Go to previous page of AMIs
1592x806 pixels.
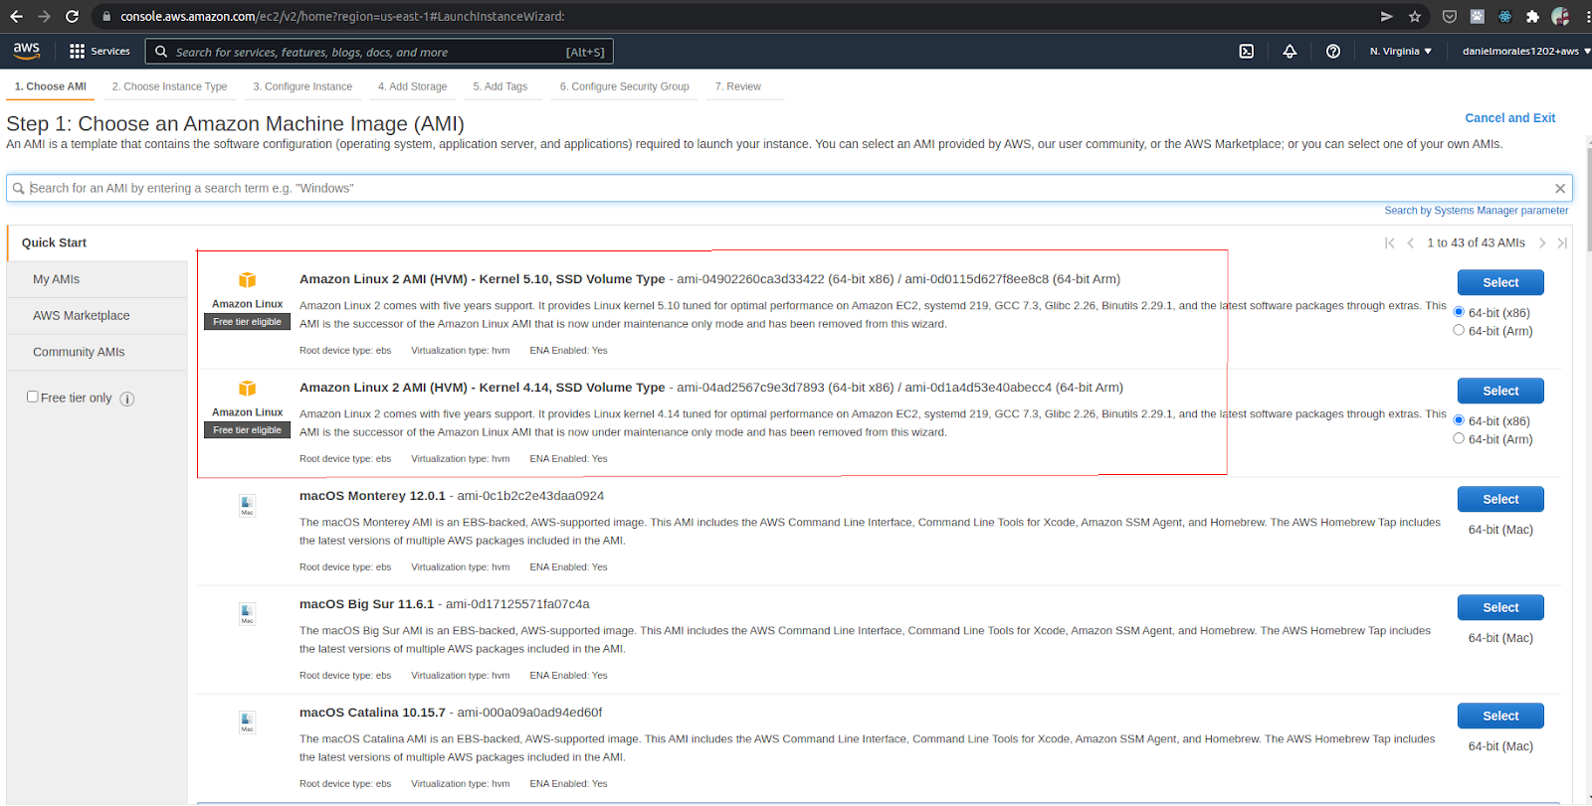[x=1410, y=242]
